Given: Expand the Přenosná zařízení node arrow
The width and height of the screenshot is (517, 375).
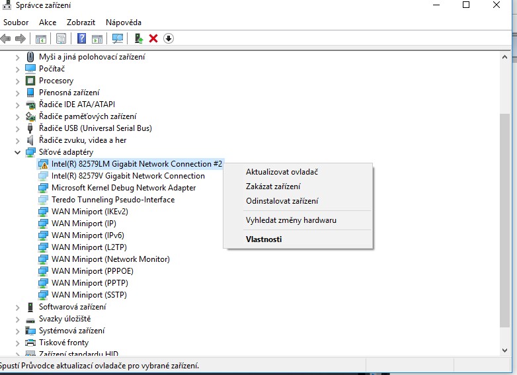Looking at the screenshot, I should (17, 93).
